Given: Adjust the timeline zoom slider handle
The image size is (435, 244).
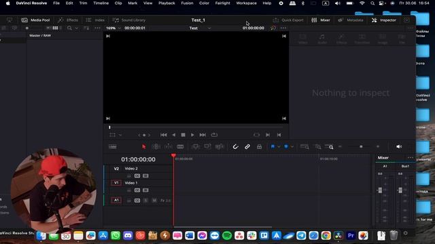Looking at the screenshot, I should (361, 146).
